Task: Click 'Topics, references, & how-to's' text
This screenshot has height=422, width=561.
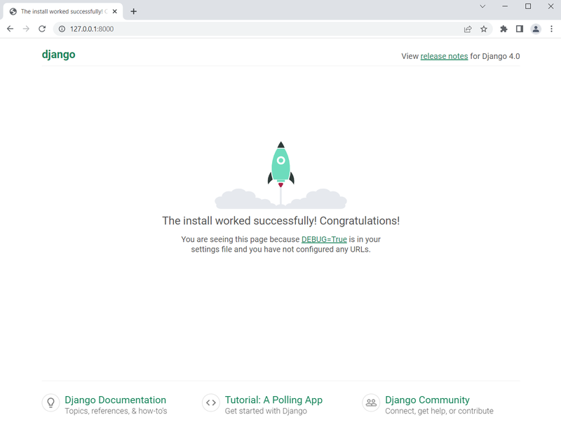Action: (x=116, y=411)
